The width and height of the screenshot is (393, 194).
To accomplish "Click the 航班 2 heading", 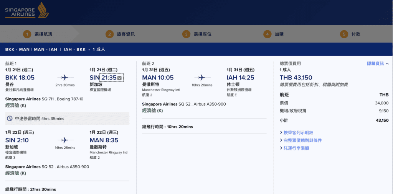I will pyautogui.click(x=148, y=64).
